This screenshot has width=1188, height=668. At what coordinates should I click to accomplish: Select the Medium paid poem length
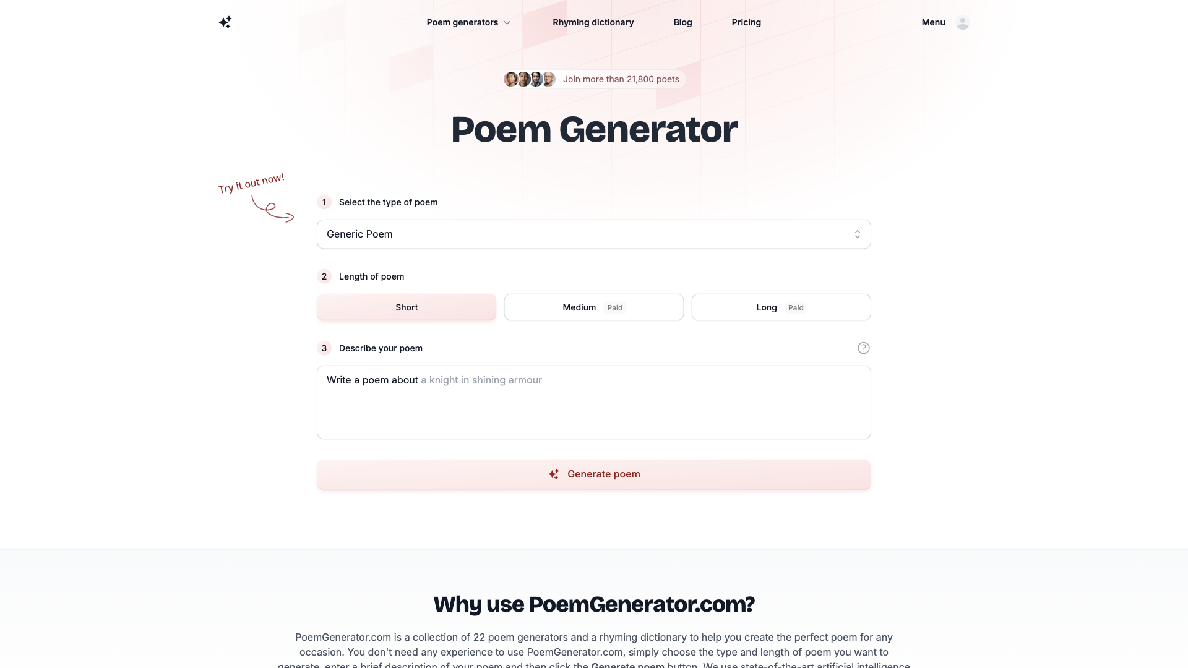[593, 307]
